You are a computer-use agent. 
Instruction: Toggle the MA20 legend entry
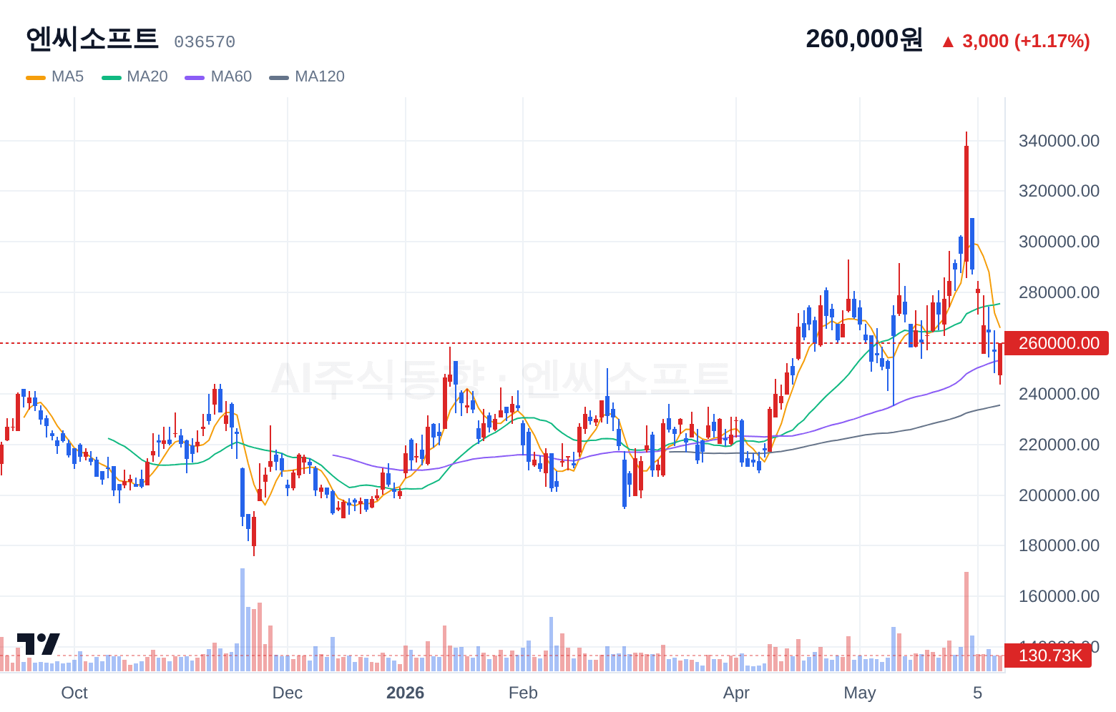(134, 76)
